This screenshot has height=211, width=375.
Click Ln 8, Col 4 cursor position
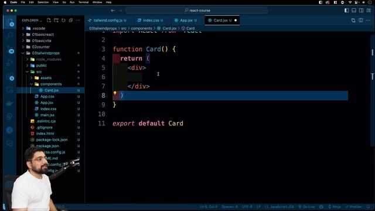pyautogui.click(x=209, y=207)
